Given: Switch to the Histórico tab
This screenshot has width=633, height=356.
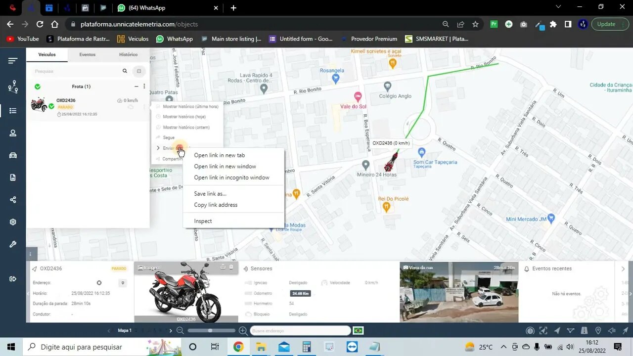Looking at the screenshot, I should click(129, 54).
